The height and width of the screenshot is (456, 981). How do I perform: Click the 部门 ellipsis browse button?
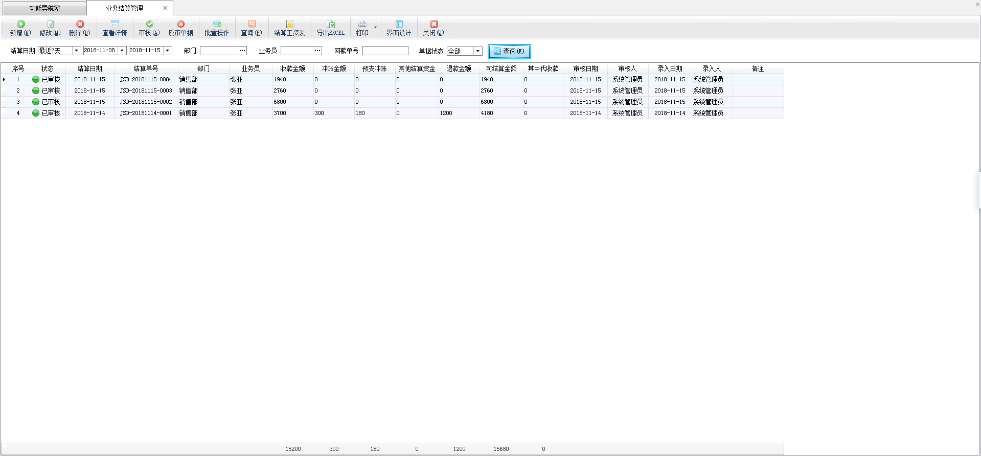pyautogui.click(x=242, y=51)
